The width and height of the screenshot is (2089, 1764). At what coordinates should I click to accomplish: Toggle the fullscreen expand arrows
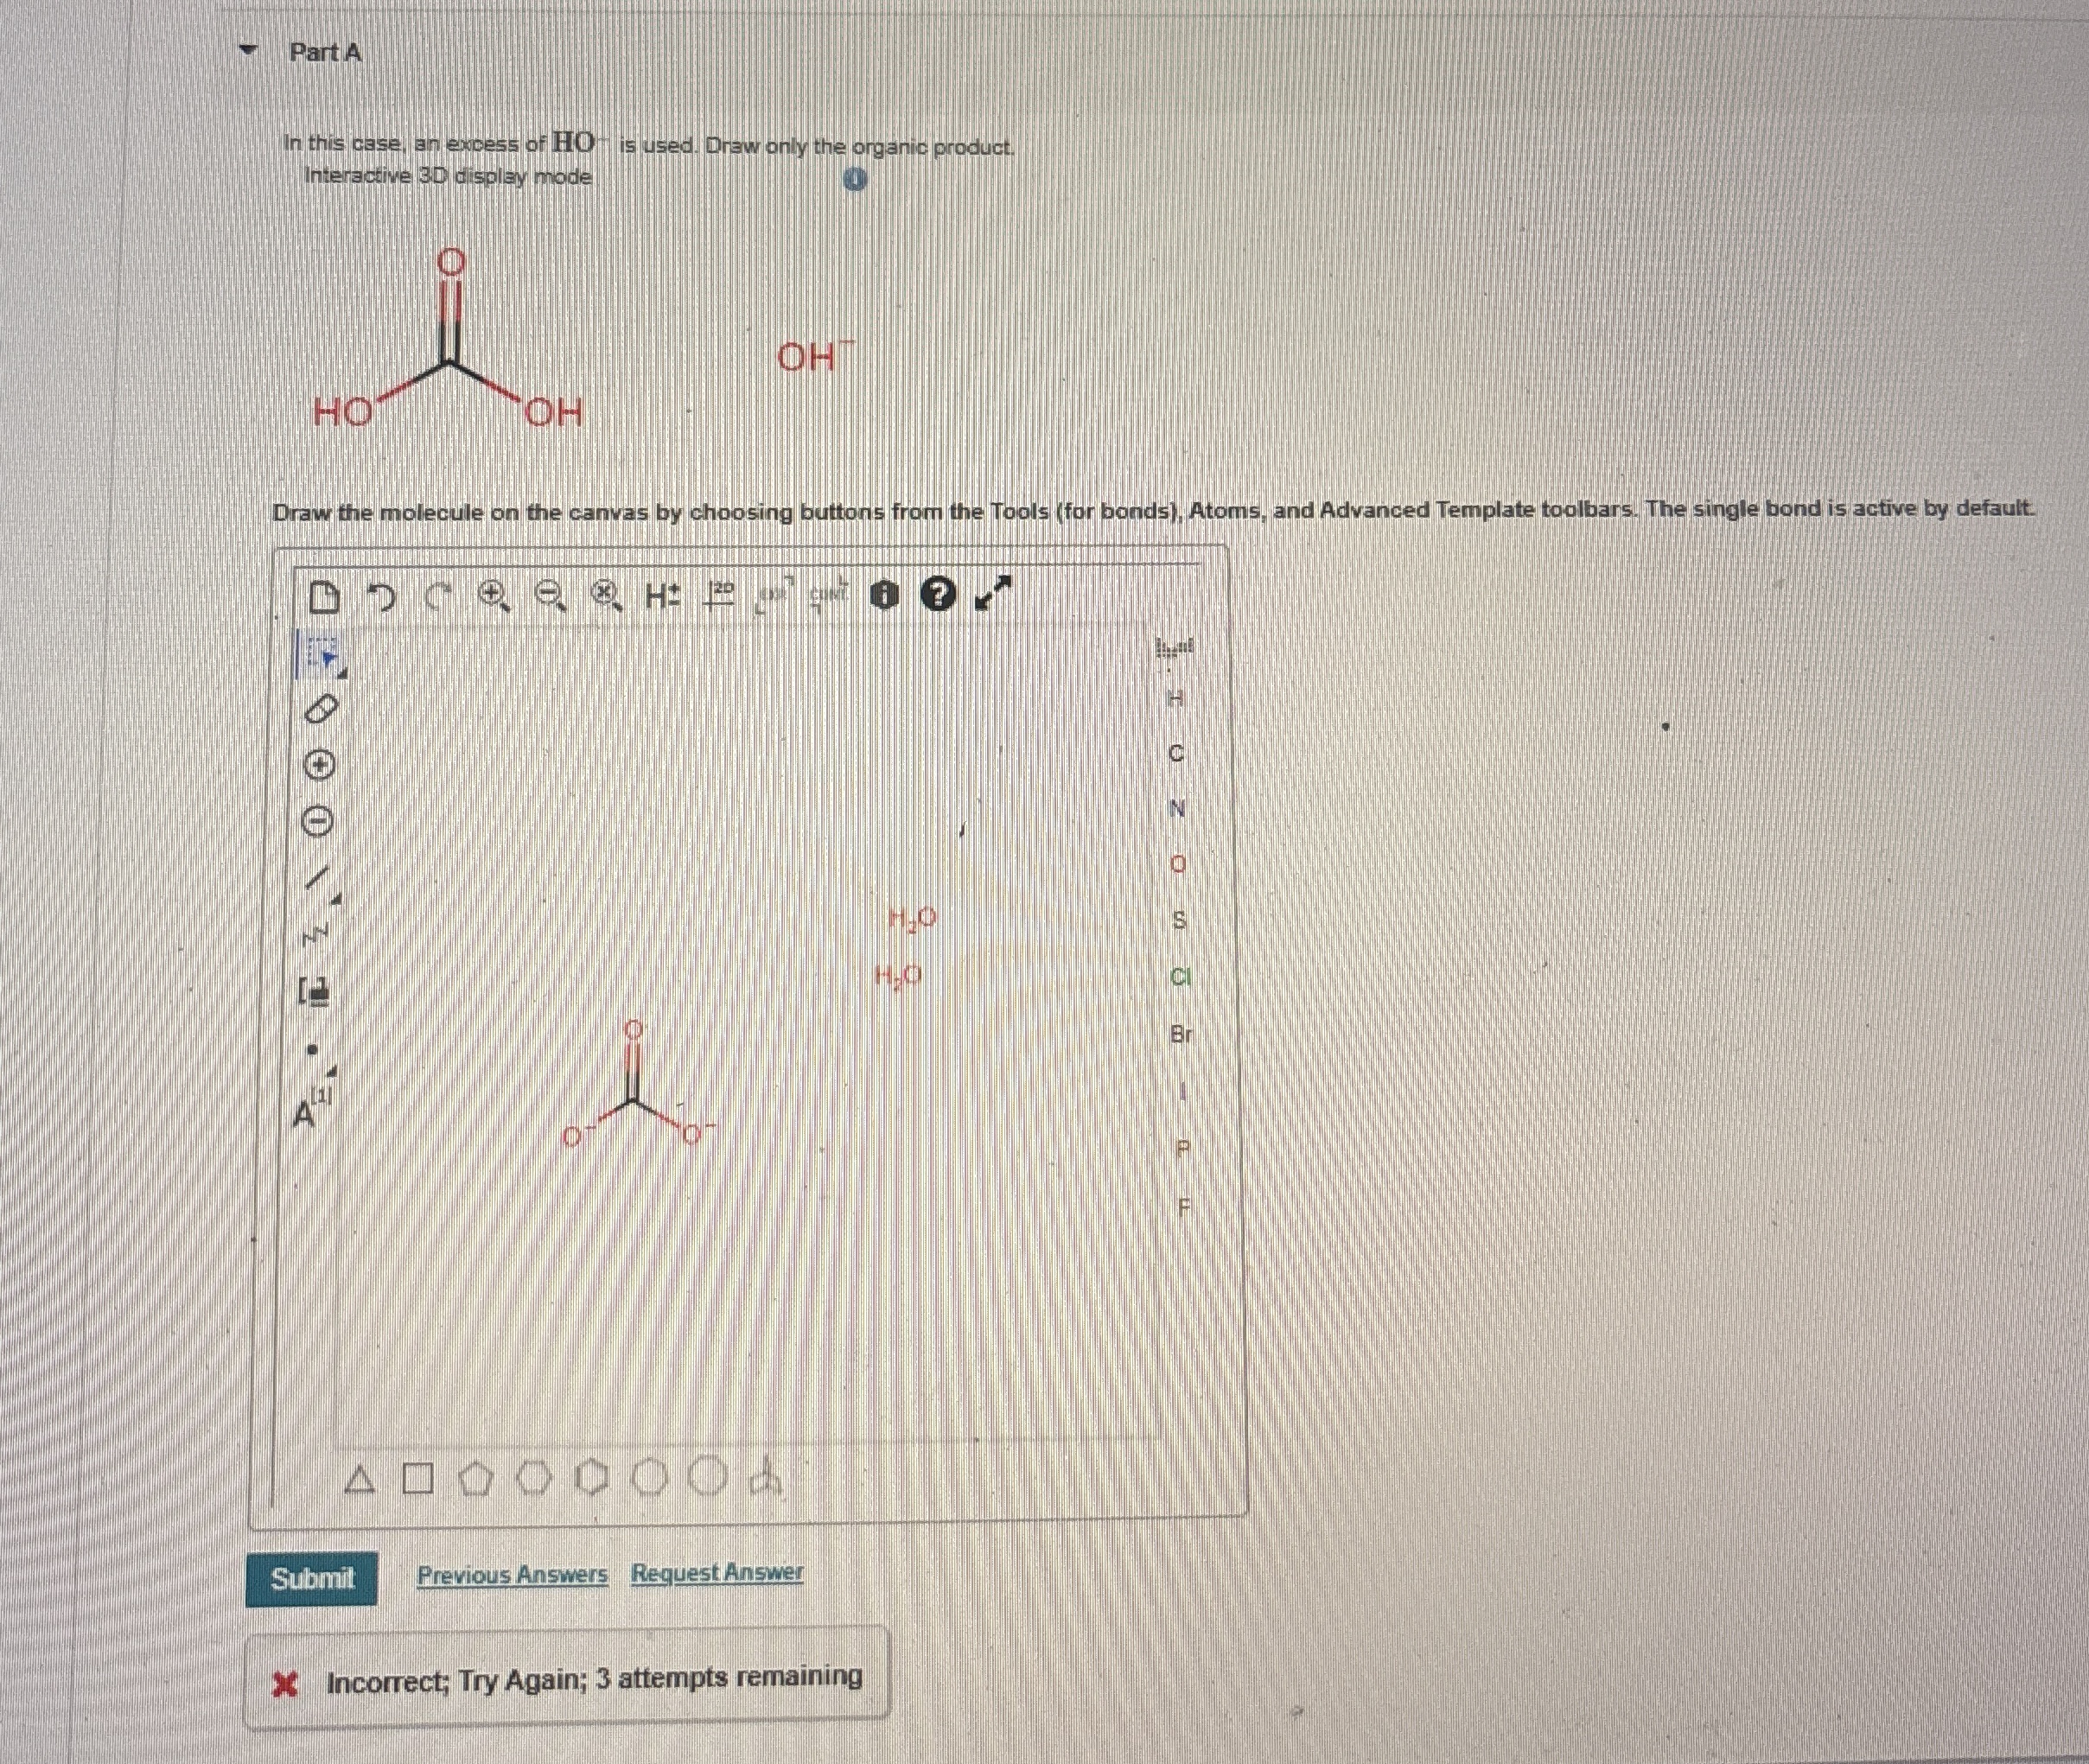tap(993, 594)
